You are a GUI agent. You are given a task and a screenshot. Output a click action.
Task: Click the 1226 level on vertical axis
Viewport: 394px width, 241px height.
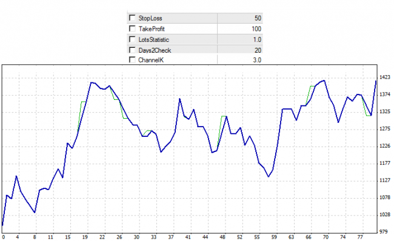[x=385, y=146]
